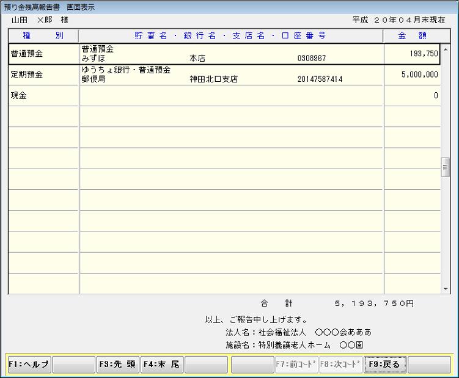Image resolution: width=459 pixels, height=378 pixels.
Task: Jump to first record with F3 先頭
Action: point(118,364)
